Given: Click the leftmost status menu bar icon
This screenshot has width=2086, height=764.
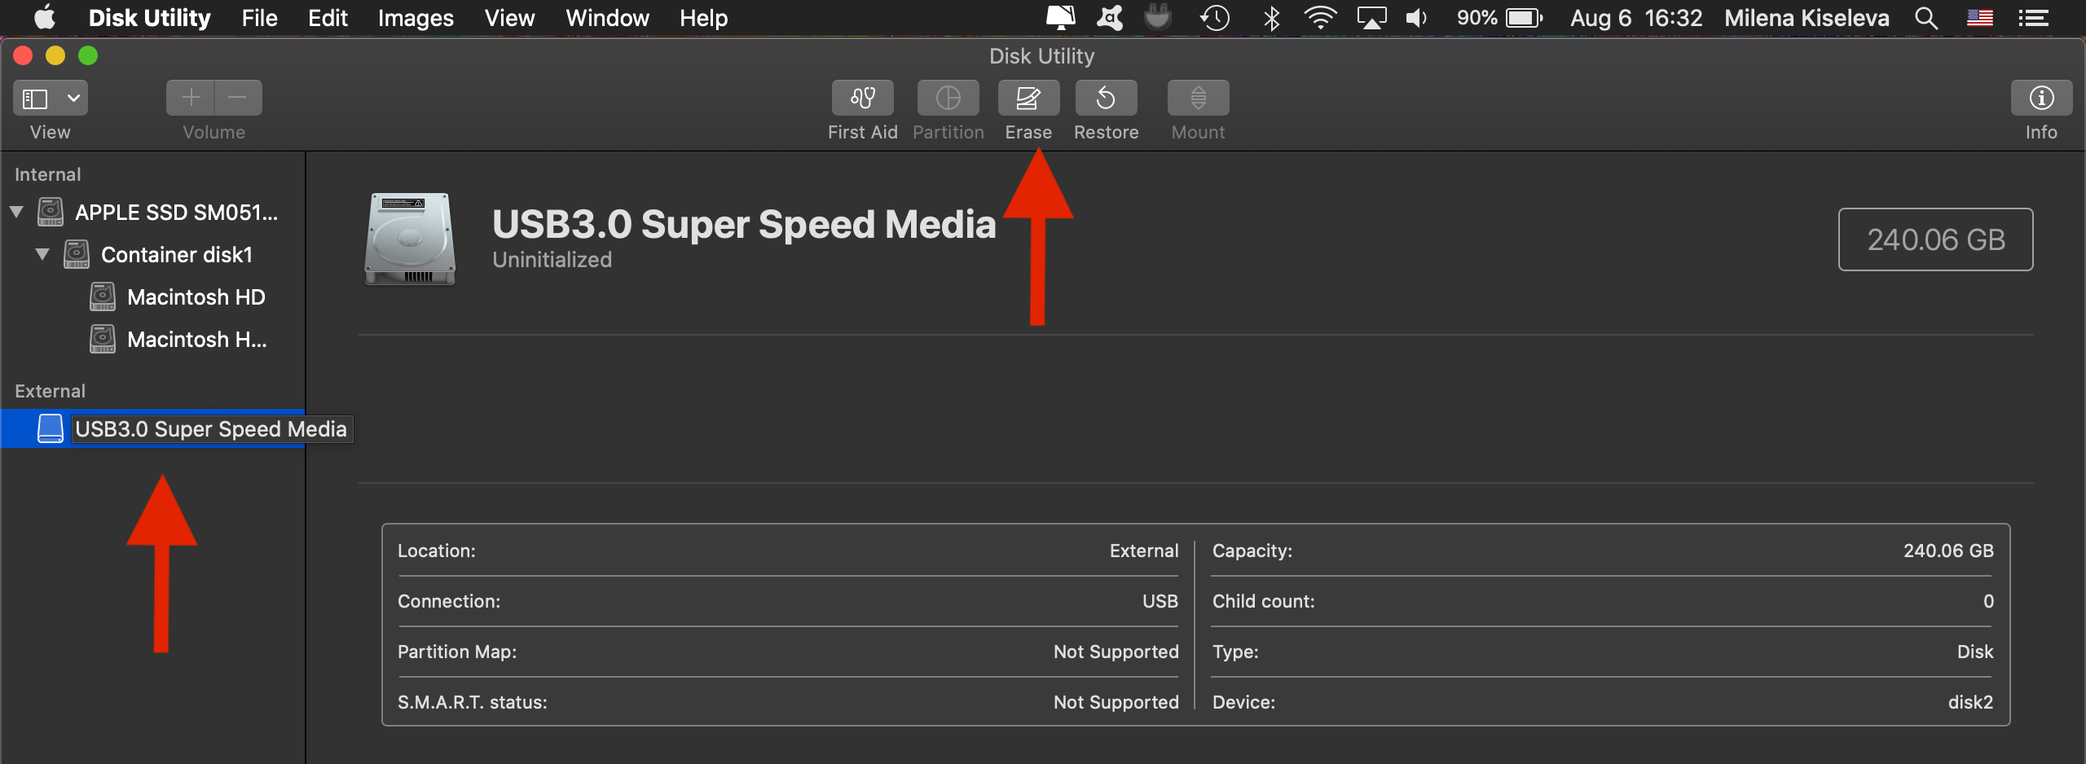Looking at the screenshot, I should [x=1060, y=18].
